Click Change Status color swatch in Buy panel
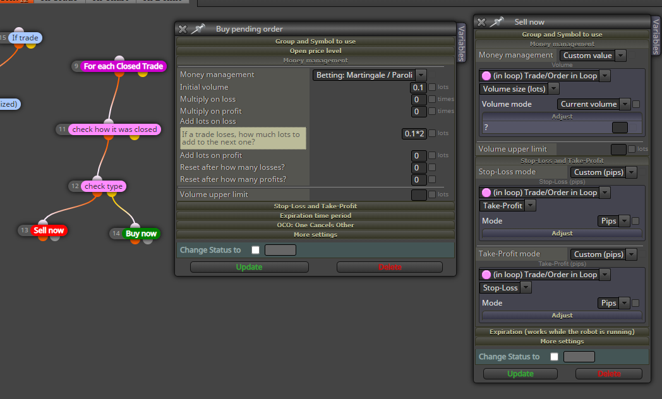Viewport: 662px width, 399px height. click(x=280, y=250)
